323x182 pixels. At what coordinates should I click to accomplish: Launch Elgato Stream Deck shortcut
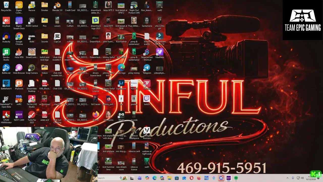point(19,24)
